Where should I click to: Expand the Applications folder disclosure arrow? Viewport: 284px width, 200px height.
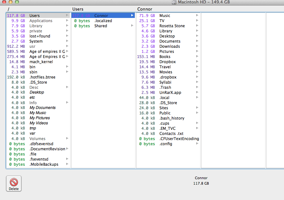click(67, 21)
